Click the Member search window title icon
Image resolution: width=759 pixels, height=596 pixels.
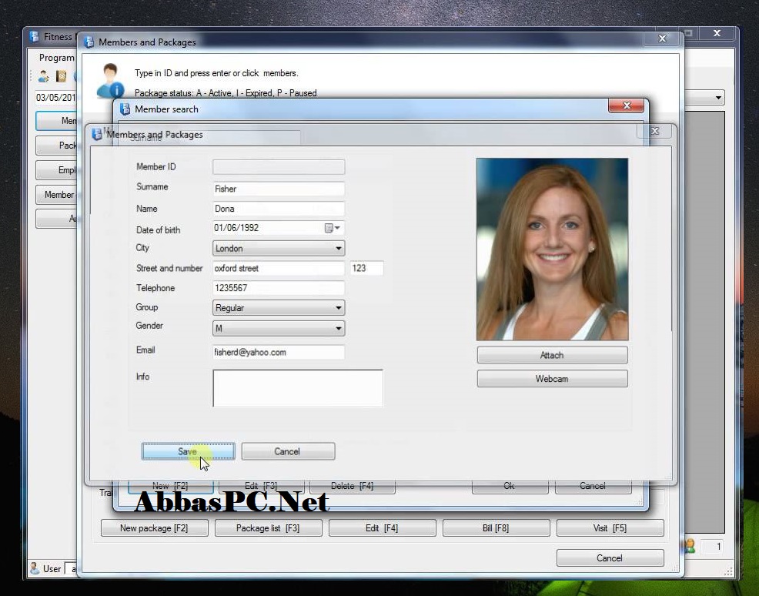click(125, 109)
